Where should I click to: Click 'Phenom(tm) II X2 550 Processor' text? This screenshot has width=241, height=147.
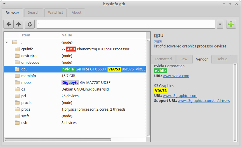(x=103, y=49)
